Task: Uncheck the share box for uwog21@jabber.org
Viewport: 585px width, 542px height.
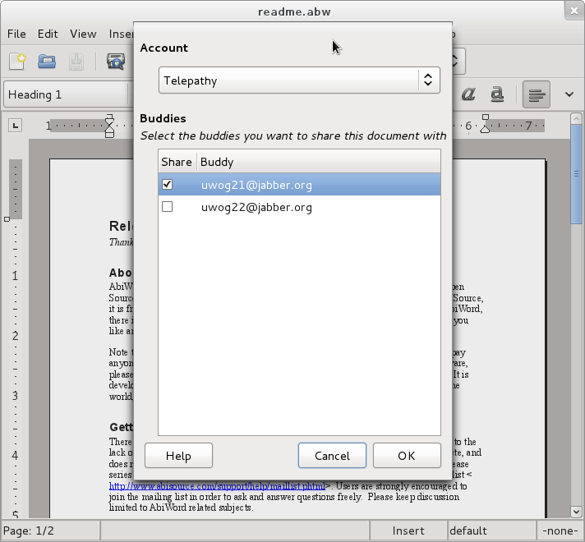Action: tap(167, 184)
